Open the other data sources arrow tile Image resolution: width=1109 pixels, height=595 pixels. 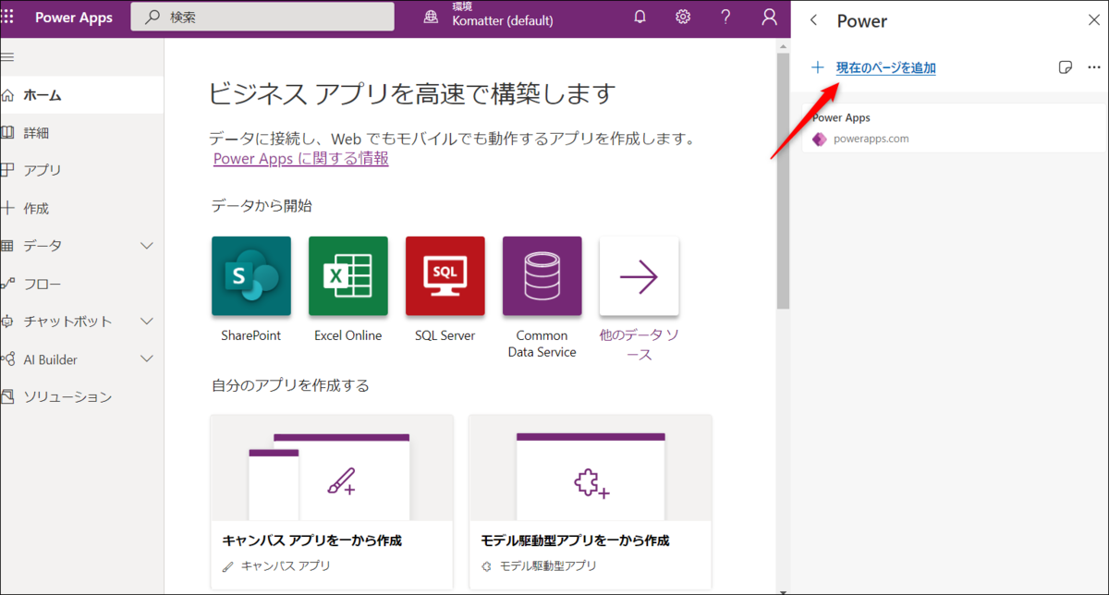(640, 276)
